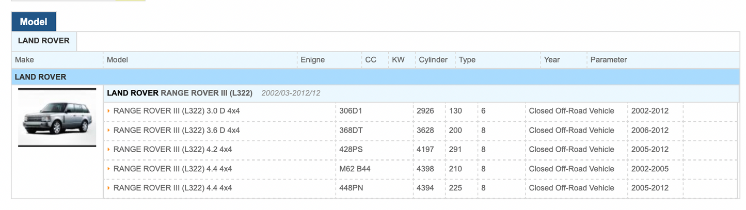746x210 pixels.
Task: Select engine code 448PN
Action: click(352, 188)
